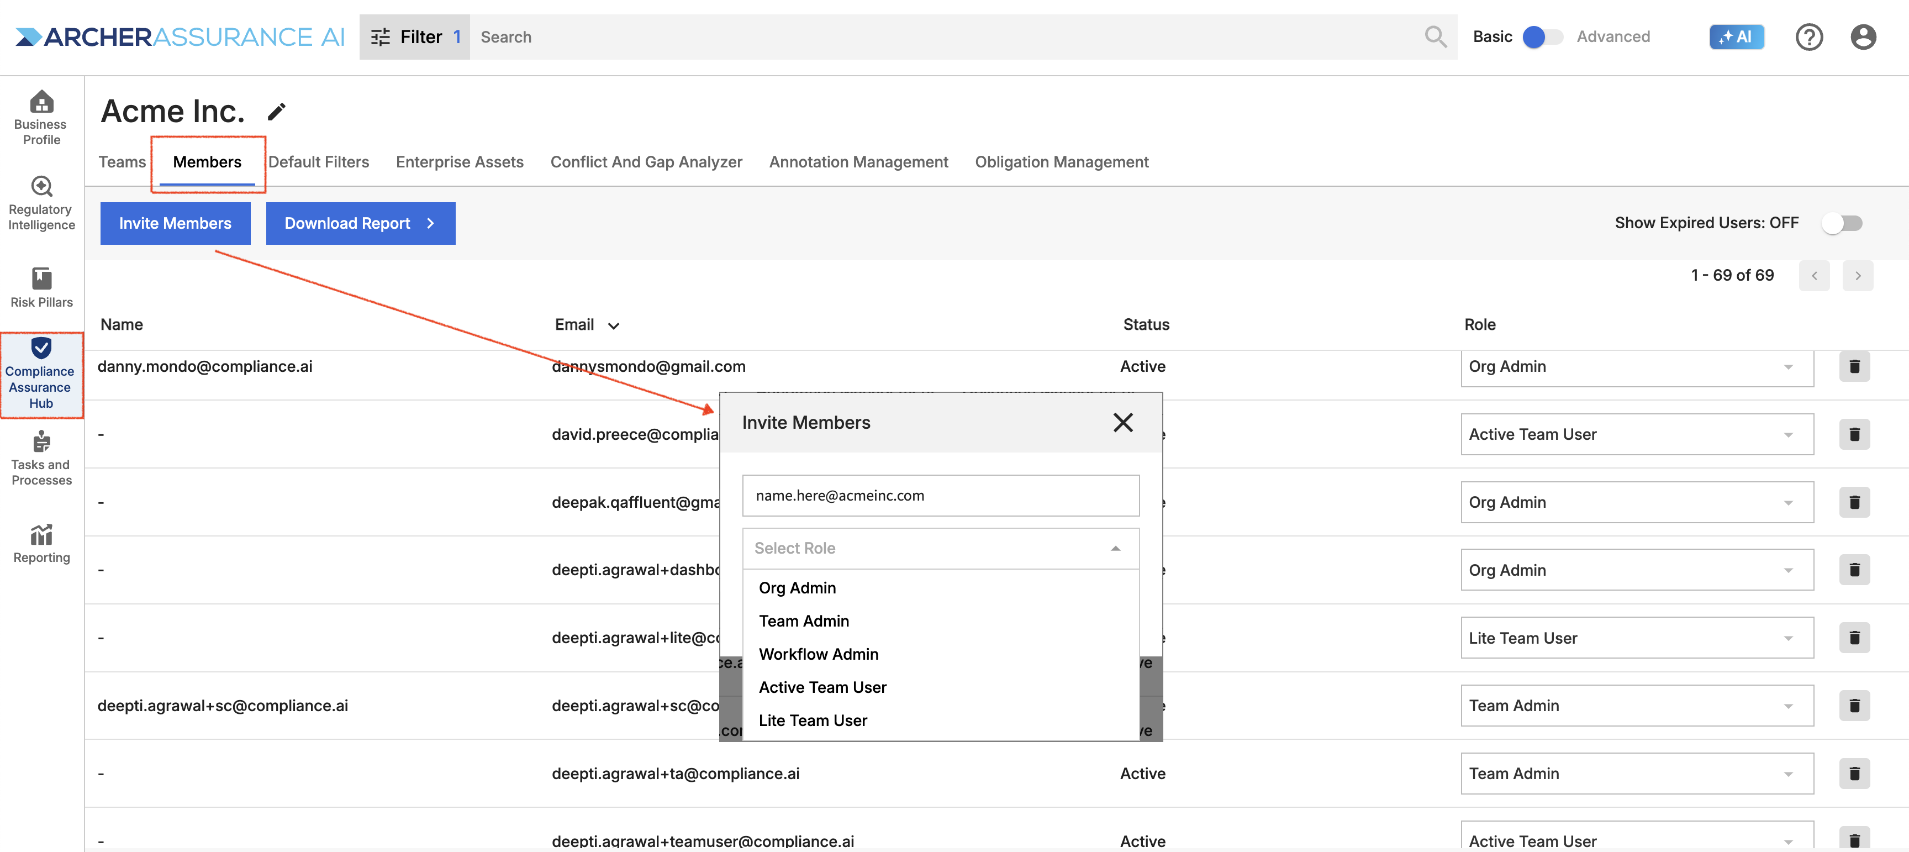The height and width of the screenshot is (852, 1909).
Task: Delete the danny.mondo member row
Action: click(x=1853, y=366)
